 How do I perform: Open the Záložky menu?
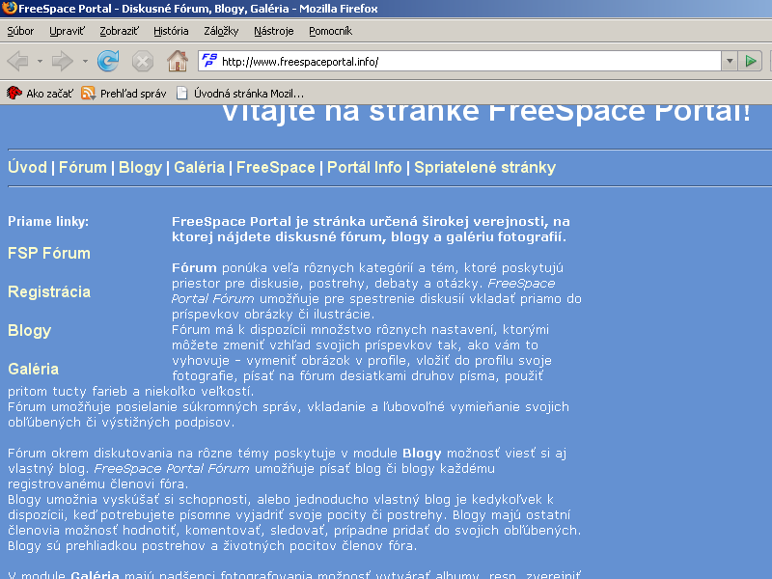tap(221, 31)
